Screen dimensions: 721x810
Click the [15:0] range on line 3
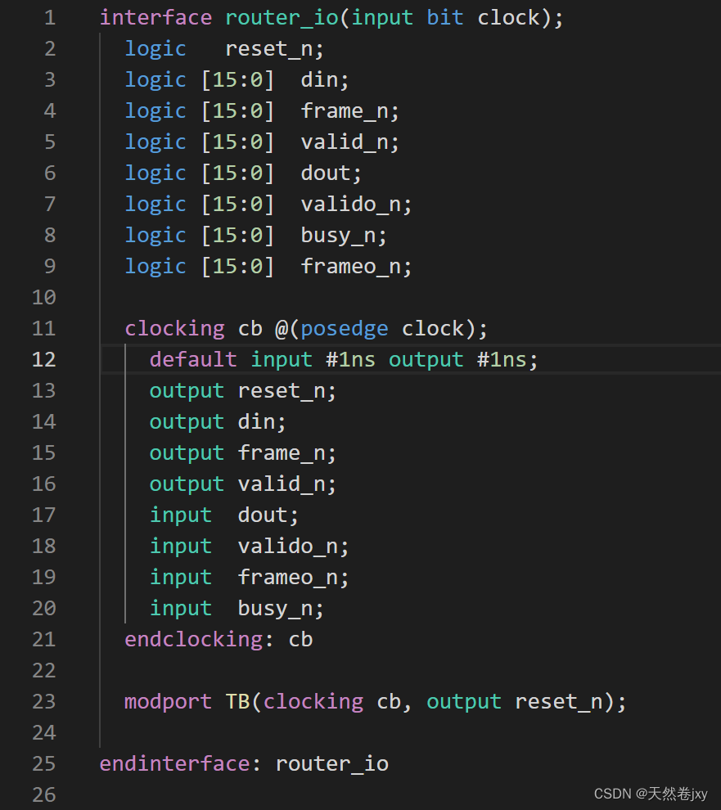tap(242, 79)
